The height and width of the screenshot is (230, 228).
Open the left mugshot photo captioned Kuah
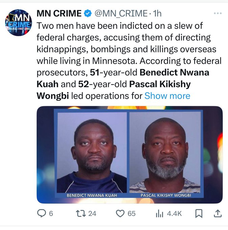coord(92,152)
